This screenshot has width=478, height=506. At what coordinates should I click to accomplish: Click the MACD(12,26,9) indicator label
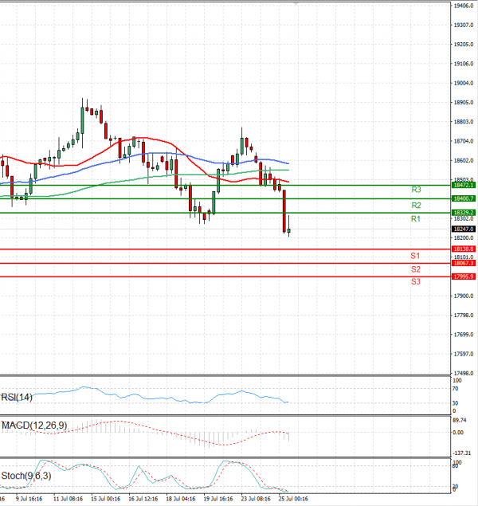pos(34,426)
